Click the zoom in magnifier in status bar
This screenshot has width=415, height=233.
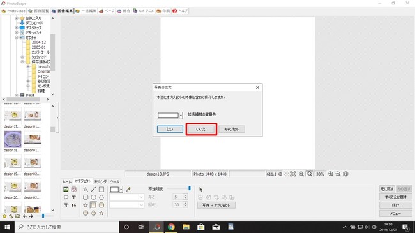click(x=331, y=174)
